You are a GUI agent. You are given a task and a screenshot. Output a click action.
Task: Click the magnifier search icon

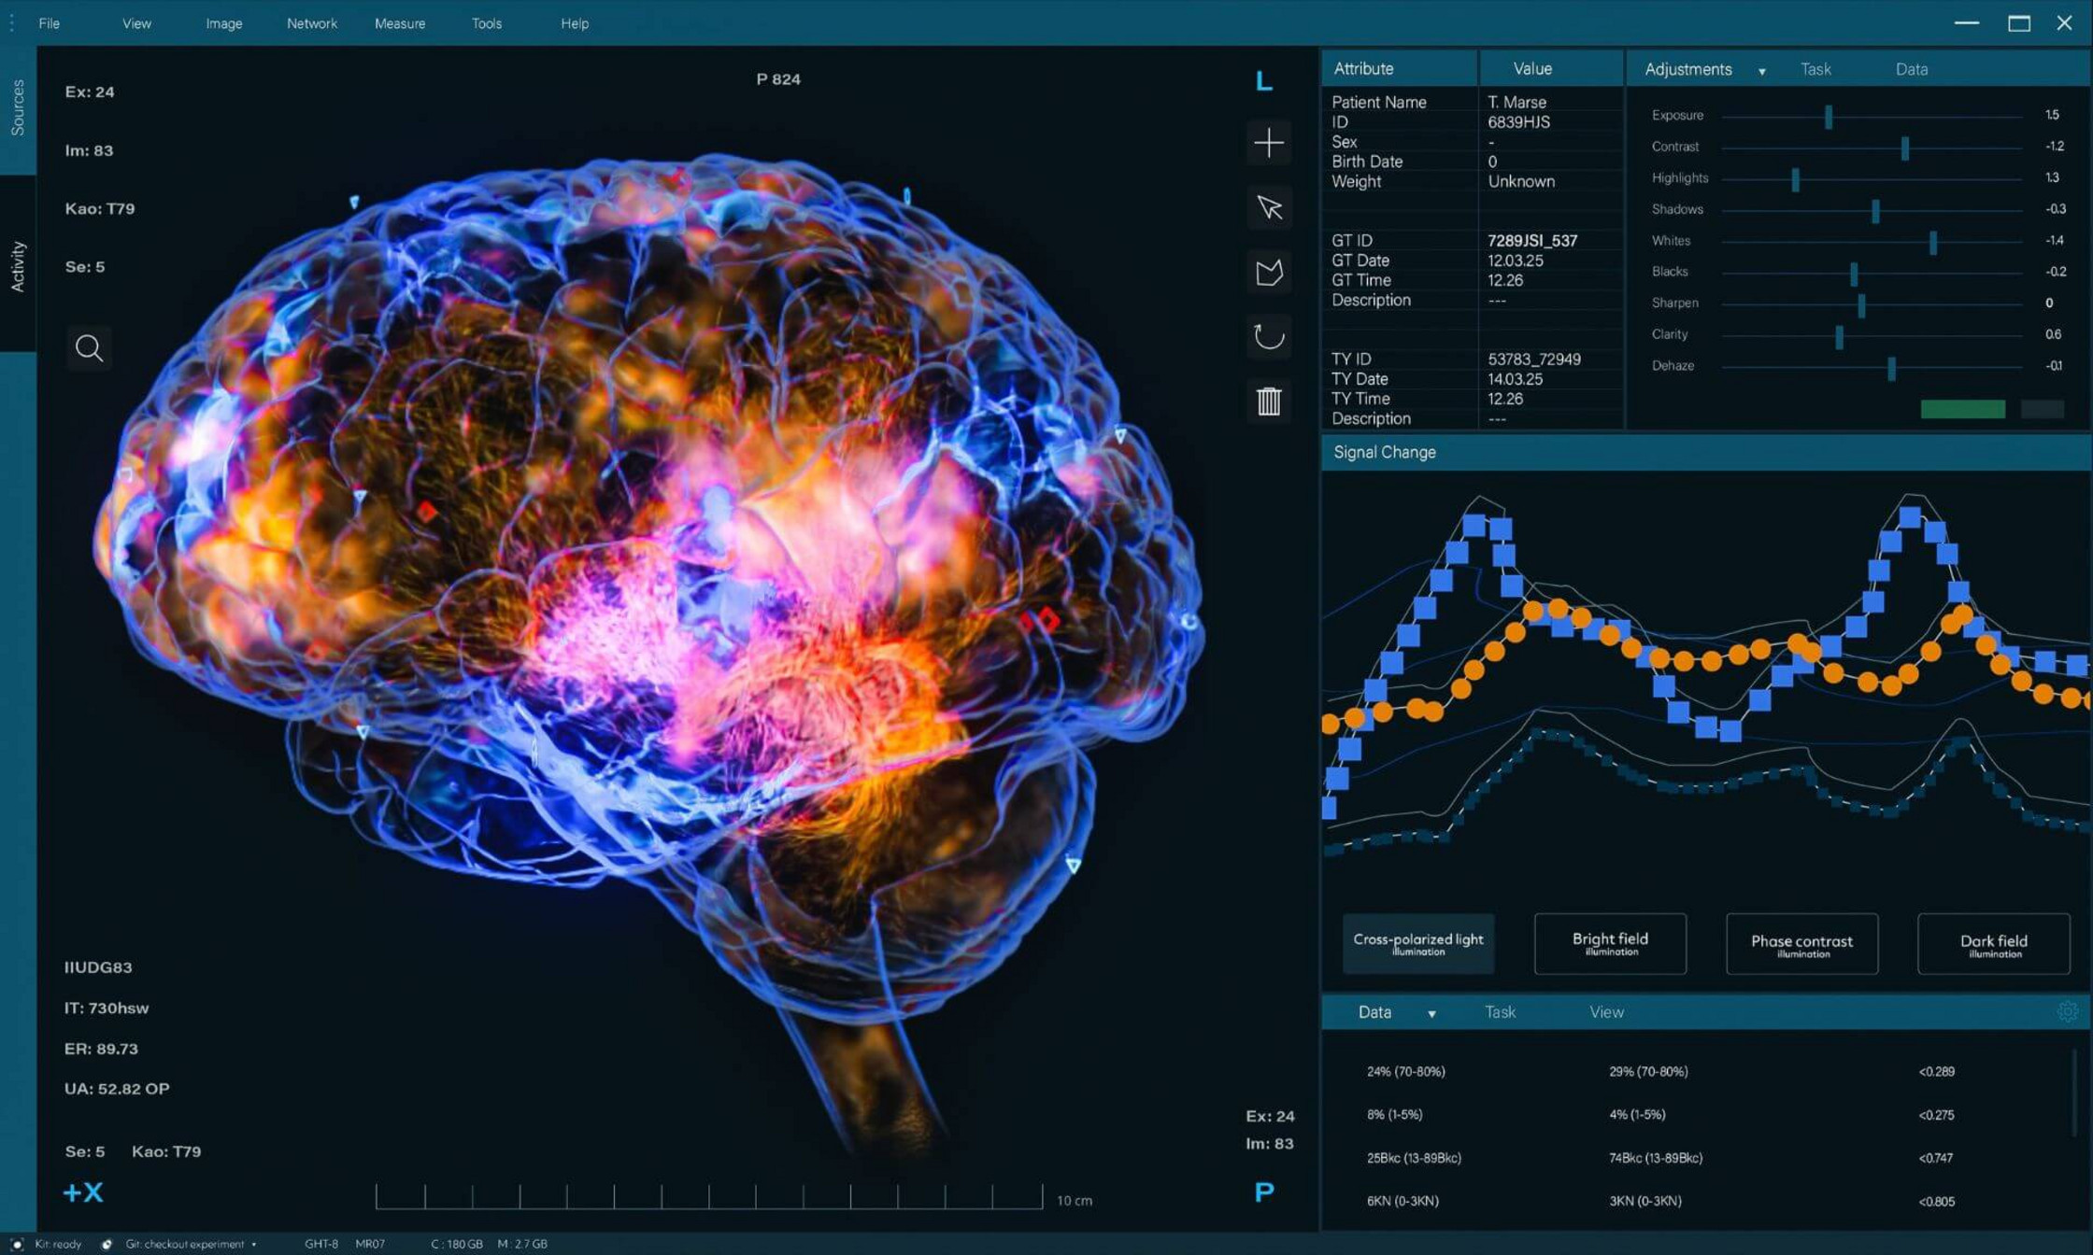89,348
